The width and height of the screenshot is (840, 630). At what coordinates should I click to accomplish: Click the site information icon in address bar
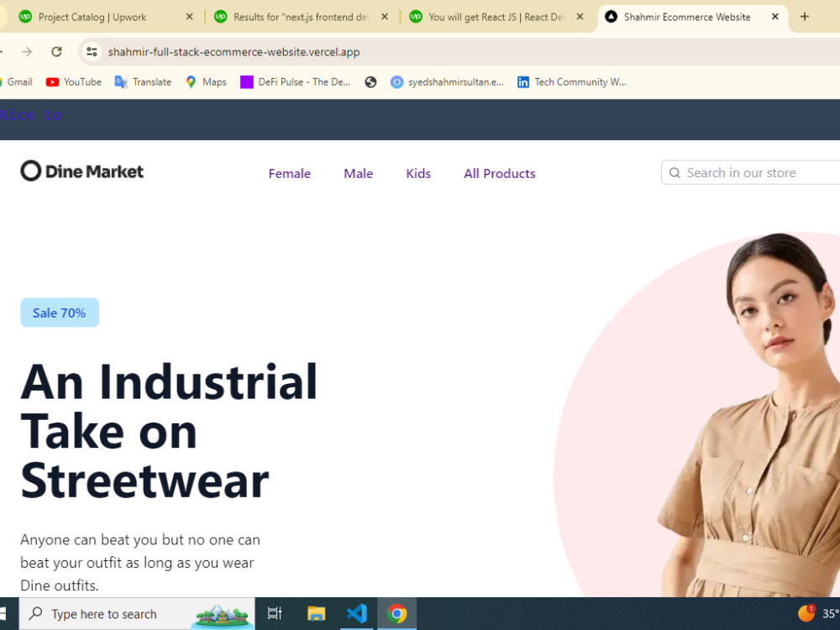[91, 51]
